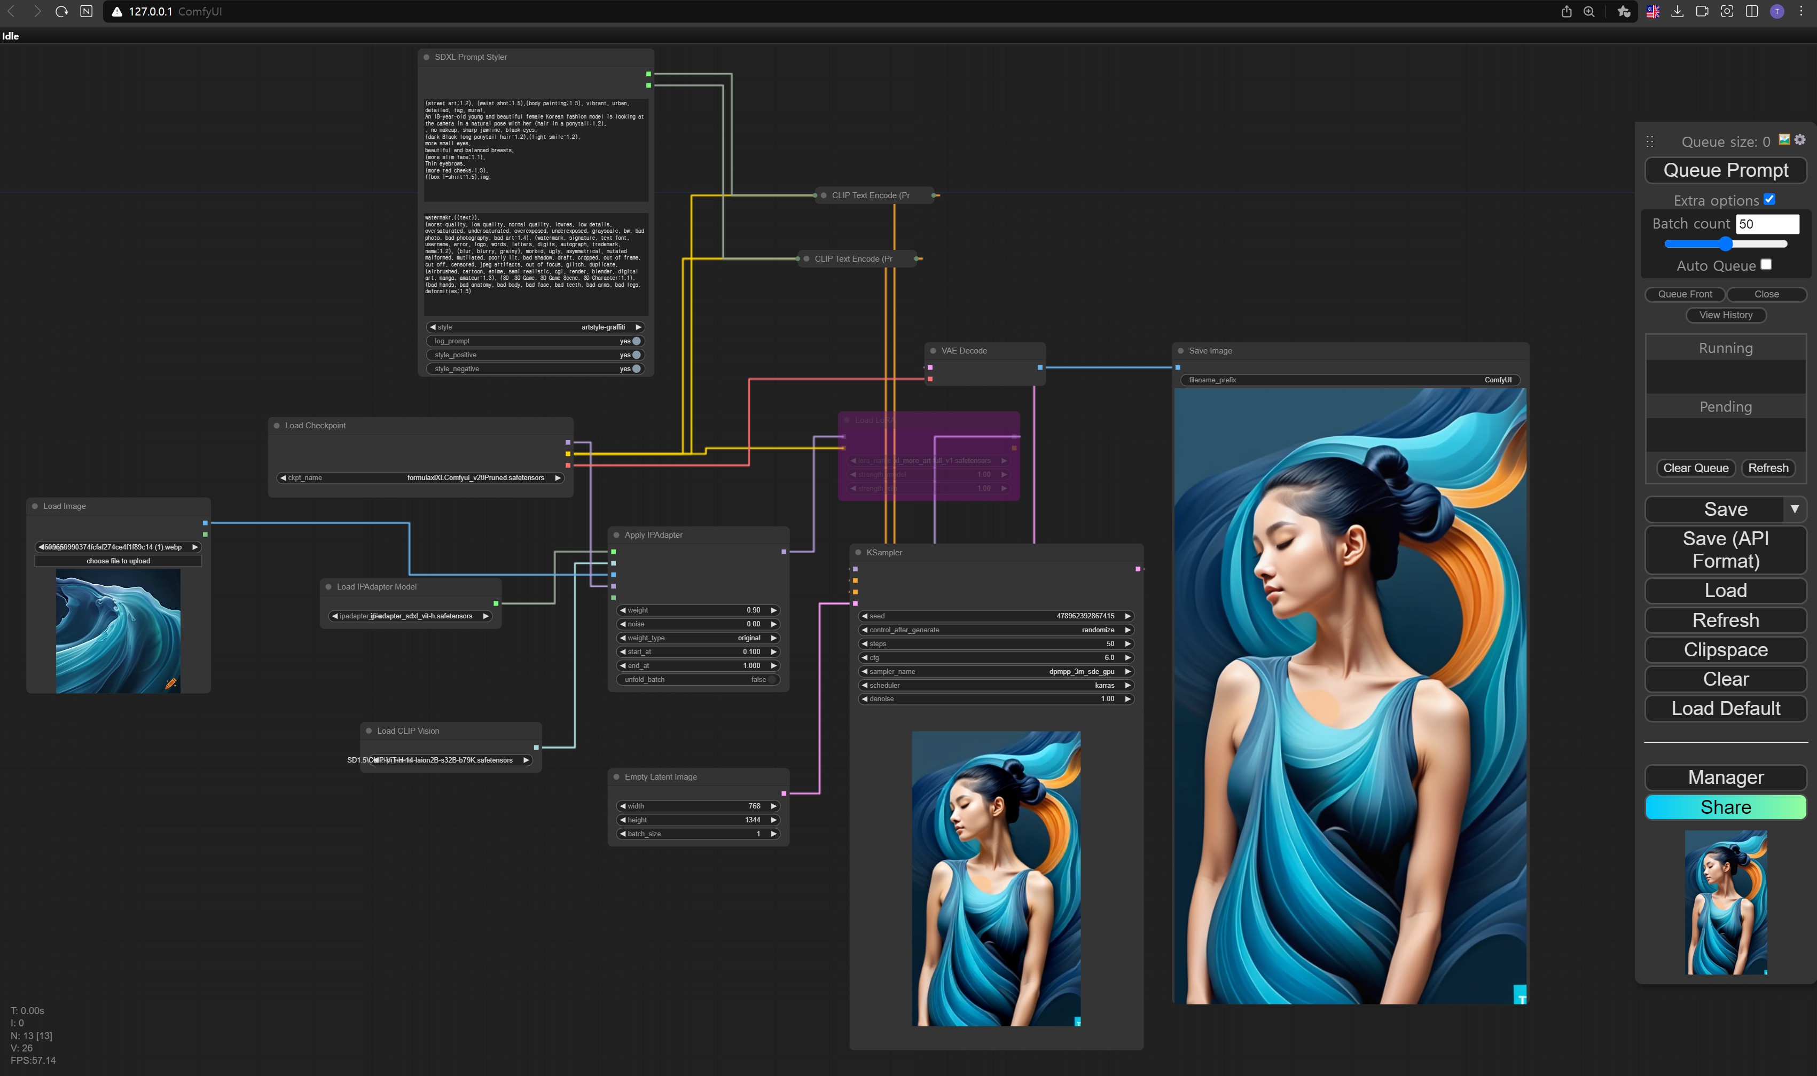Open the ckpt_name selector in Load Checkpoint

pos(420,478)
